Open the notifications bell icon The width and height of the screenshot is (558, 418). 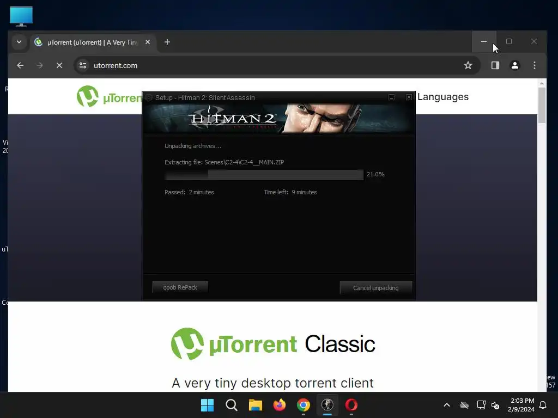tap(543, 405)
